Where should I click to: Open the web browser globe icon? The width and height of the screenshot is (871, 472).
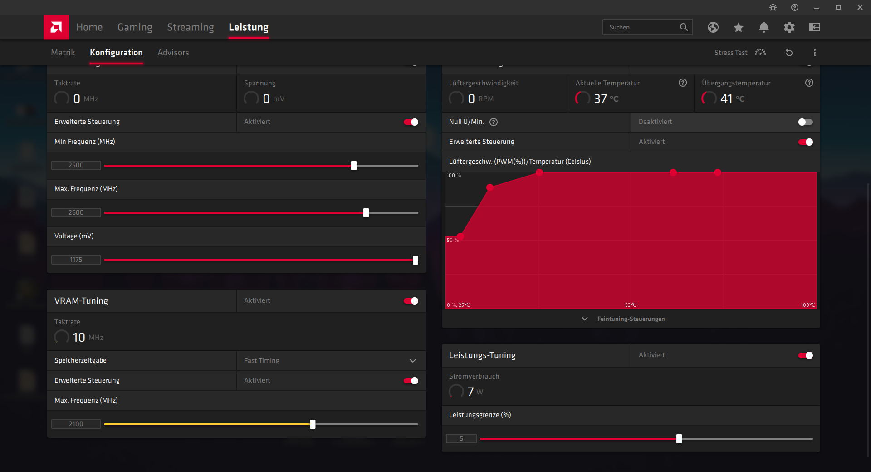click(x=713, y=27)
